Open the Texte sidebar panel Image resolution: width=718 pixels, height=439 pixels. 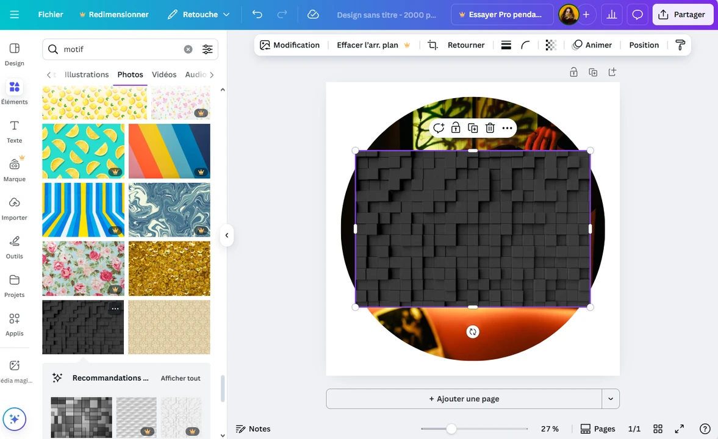pyautogui.click(x=14, y=132)
